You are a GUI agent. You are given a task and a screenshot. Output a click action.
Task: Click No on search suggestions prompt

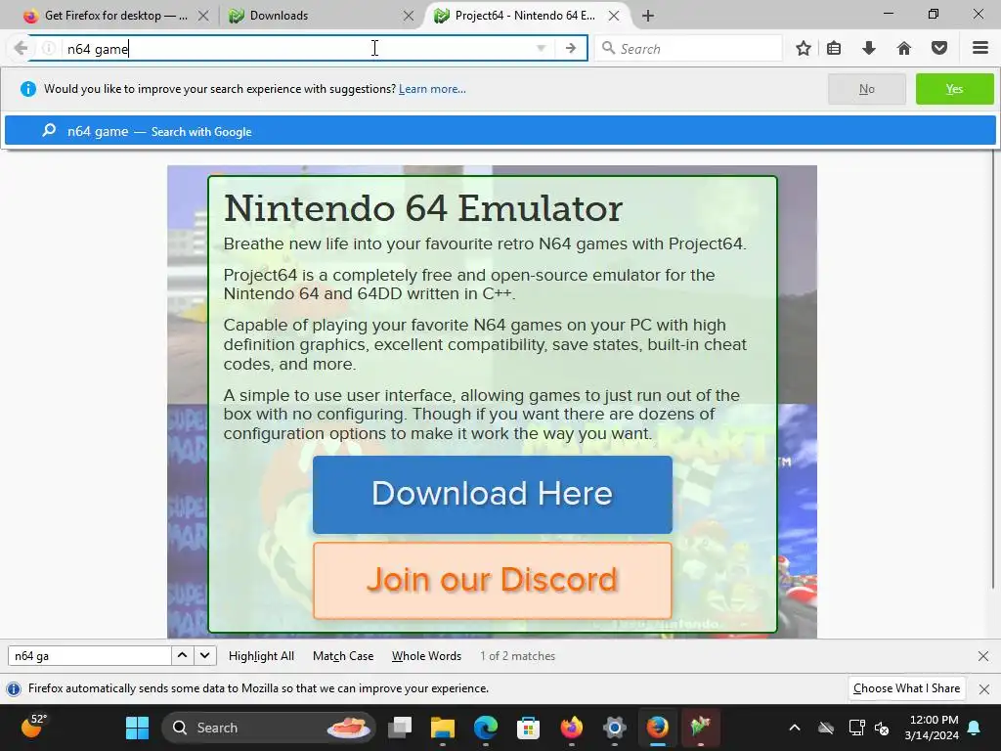click(x=867, y=89)
